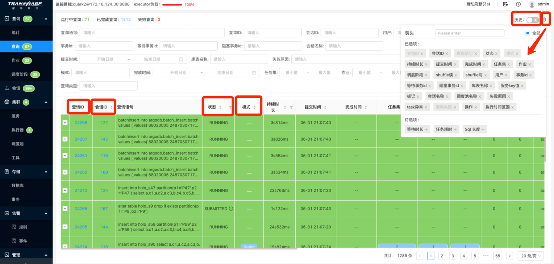This screenshot has width=554, height=264.
Task: Click the column settings gear icon
Action: pyautogui.click(x=544, y=20)
